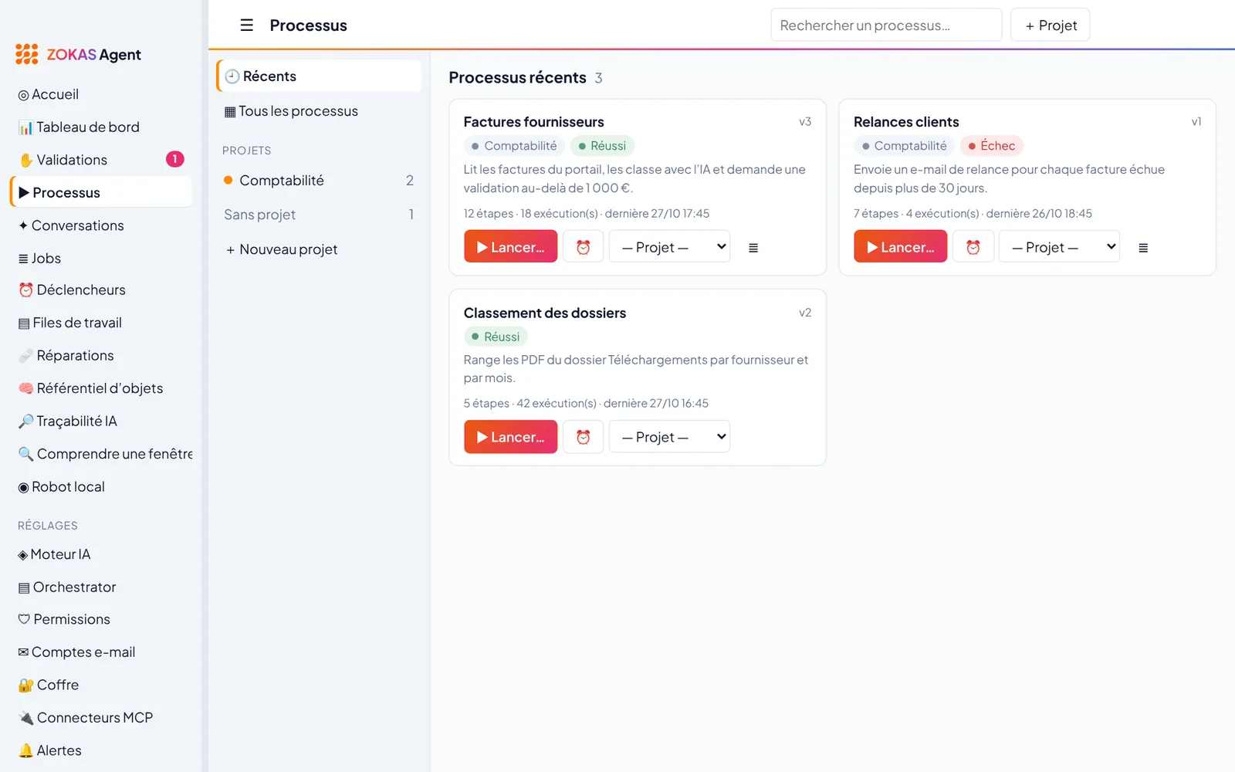
Task: Open Robot local
Action: pyautogui.click(x=100, y=487)
